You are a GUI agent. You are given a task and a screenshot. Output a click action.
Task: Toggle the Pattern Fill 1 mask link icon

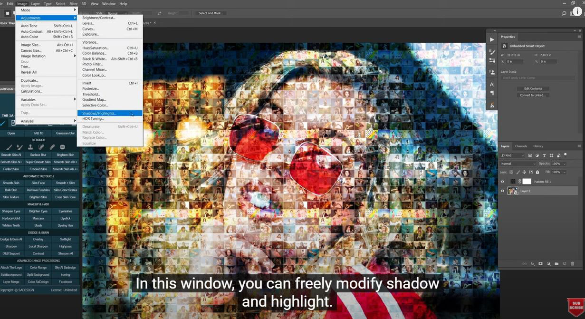point(519,182)
